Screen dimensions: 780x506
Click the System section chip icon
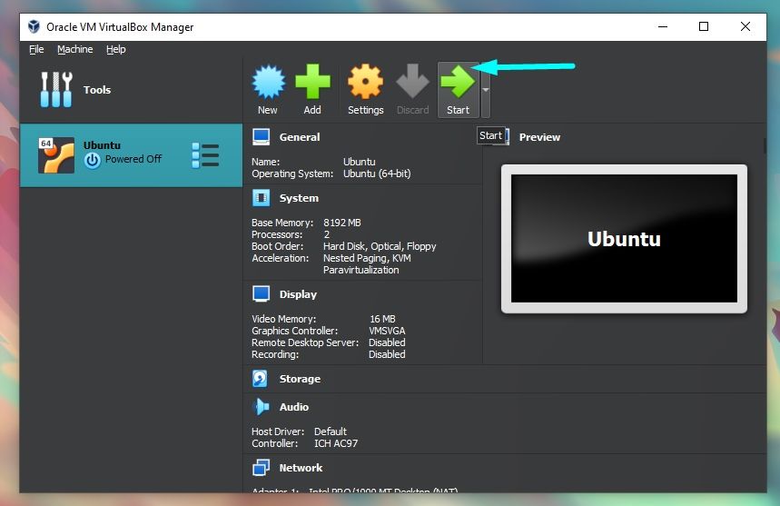click(262, 198)
